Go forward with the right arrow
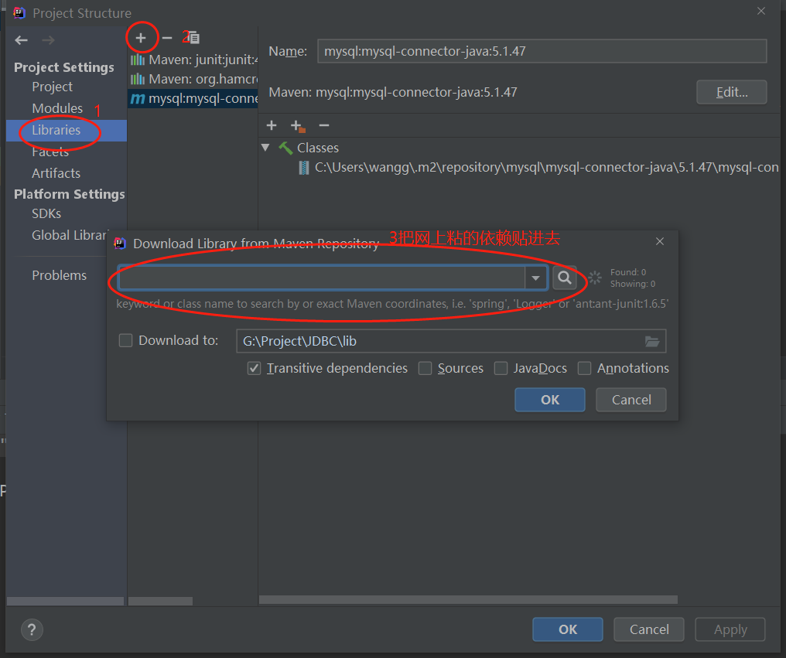Image resolution: width=786 pixels, height=658 pixels. [x=48, y=40]
